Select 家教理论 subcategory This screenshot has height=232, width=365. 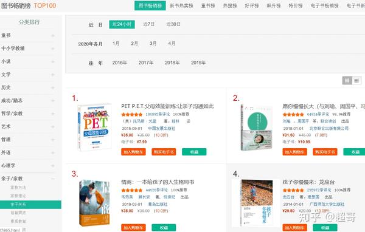click(18, 196)
